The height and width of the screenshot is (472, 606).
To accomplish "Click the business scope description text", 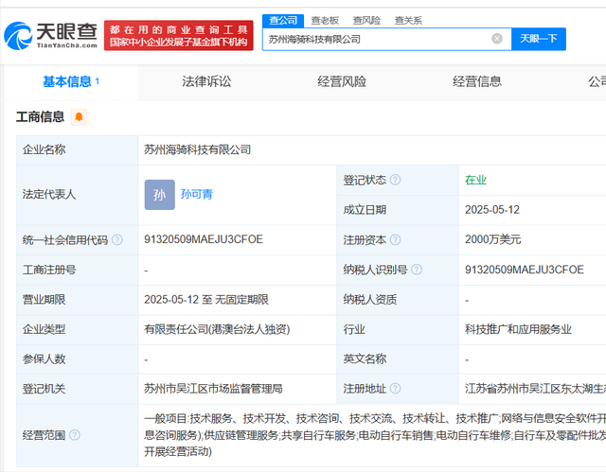I will pos(375,435).
